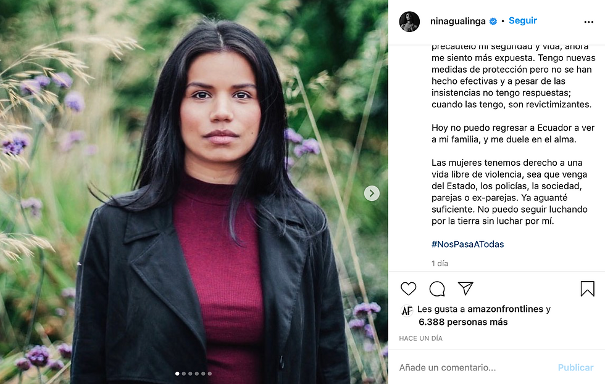The height and width of the screenshot is (384, 605).
Task: Follow the account via Seguir
Action: click(522, 21)
